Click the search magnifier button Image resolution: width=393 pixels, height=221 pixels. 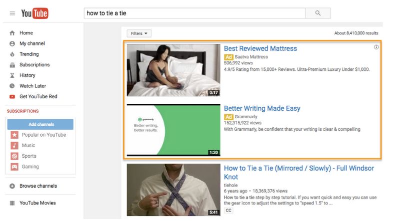coord(318,13)
